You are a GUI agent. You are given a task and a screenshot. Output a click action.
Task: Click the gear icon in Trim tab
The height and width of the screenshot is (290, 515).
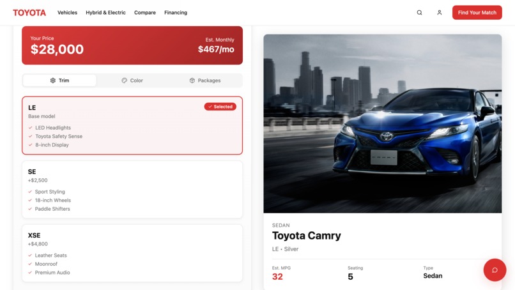click(x=53, y=80)
